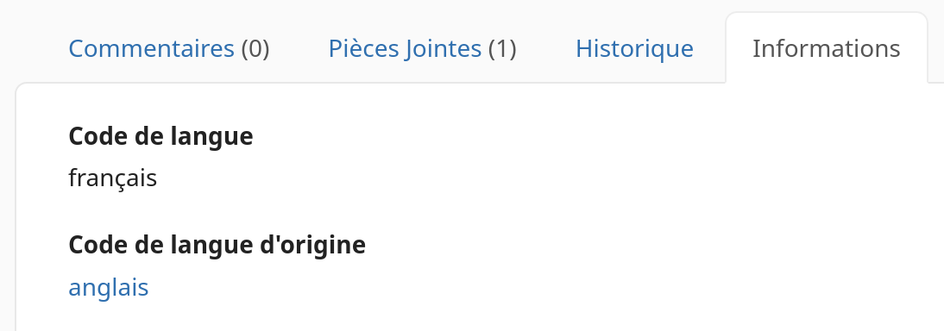Select the active Informations tab
Screen dimensions: 944x331
click(826, 48)
